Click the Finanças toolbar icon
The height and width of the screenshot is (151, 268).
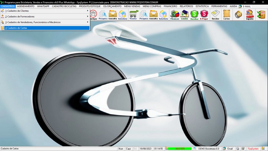pos(175,14)
